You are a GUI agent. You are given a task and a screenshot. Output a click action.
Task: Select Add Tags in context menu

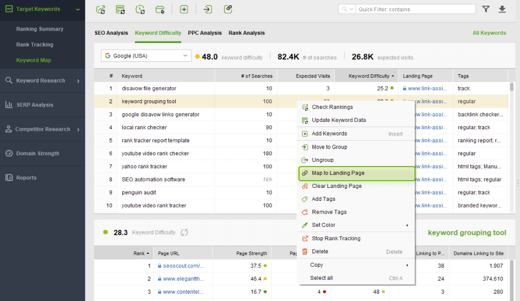coord(357,199)
